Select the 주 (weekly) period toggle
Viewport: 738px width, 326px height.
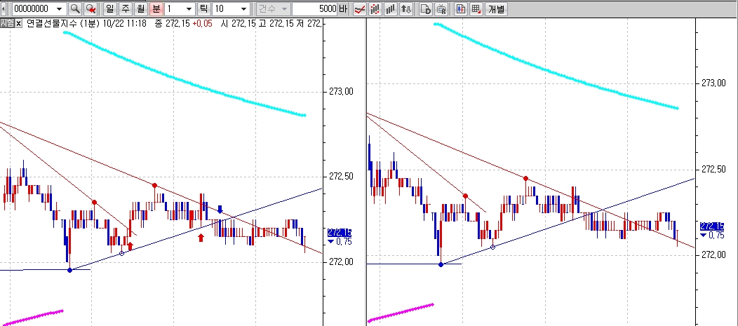coord(125,9)
